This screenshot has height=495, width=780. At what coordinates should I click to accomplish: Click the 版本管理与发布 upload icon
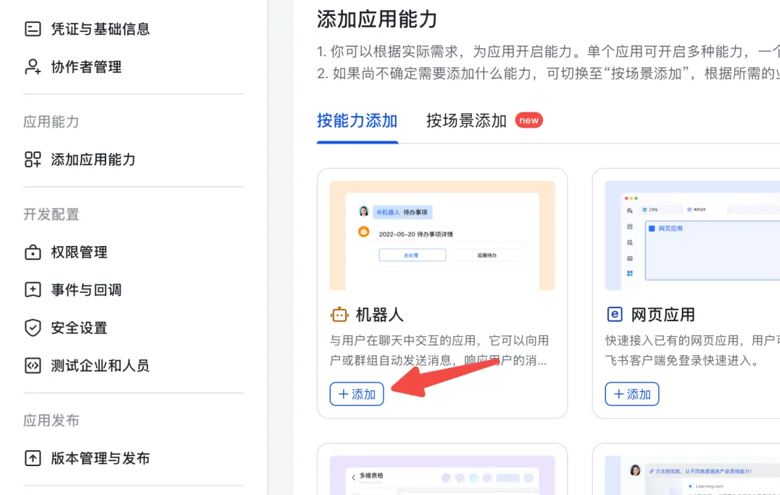pyautogui.click(x=32, y=458)
